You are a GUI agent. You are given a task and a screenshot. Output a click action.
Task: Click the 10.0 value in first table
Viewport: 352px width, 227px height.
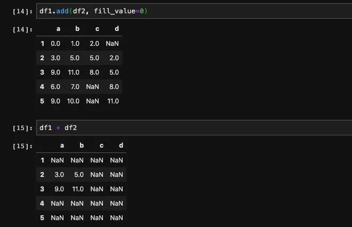73,101
